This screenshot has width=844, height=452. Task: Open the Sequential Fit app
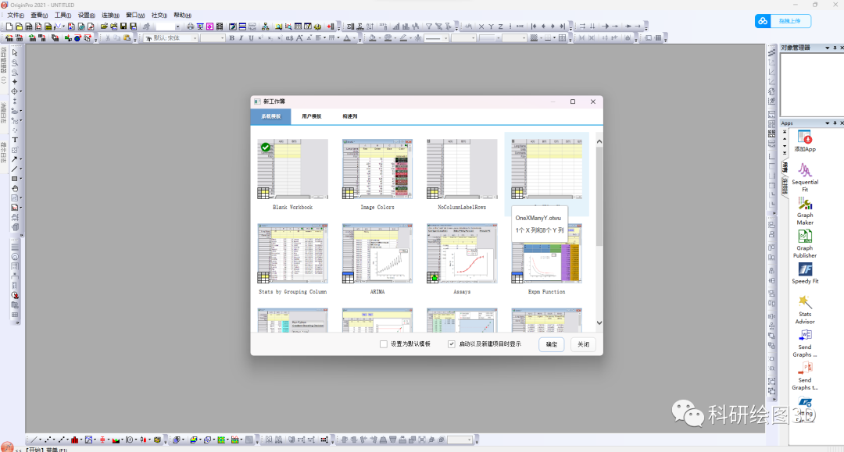point(805,177)
